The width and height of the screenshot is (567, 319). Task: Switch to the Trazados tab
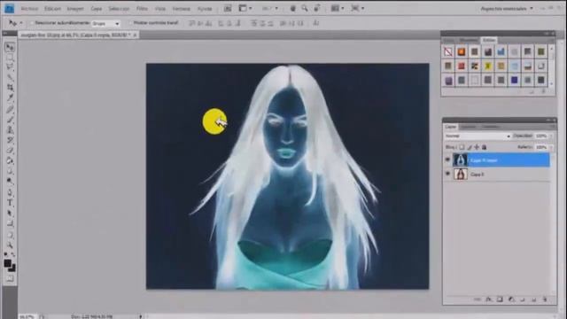pos(490,127)
